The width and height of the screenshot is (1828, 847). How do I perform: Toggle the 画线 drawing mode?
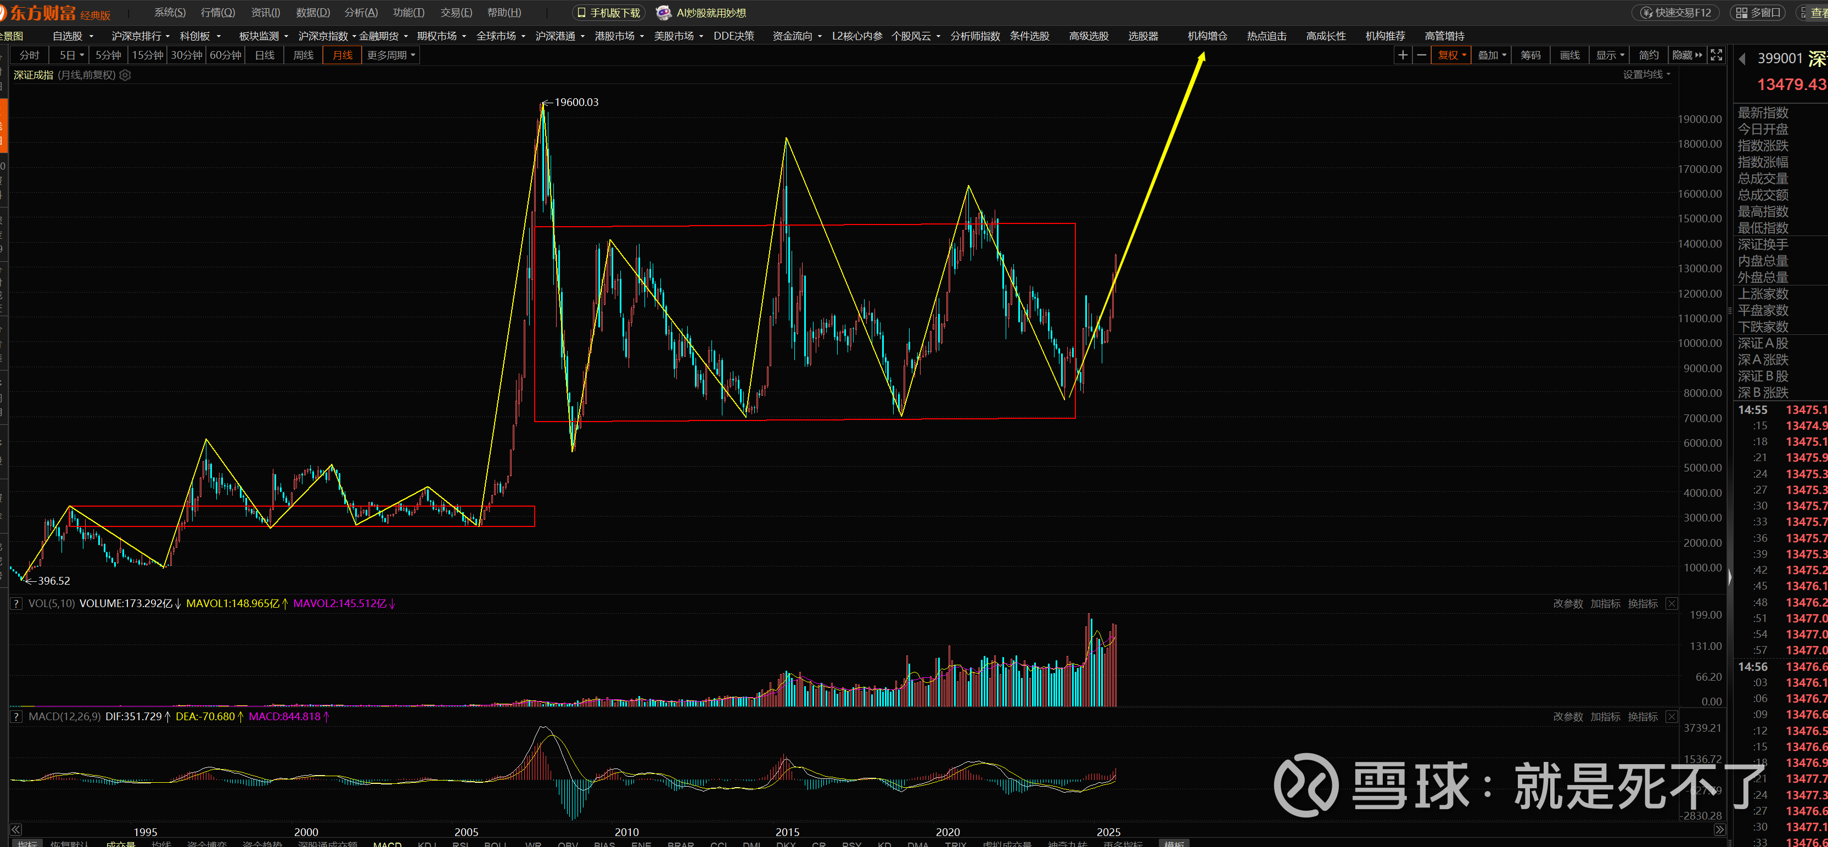[1569, 55]
